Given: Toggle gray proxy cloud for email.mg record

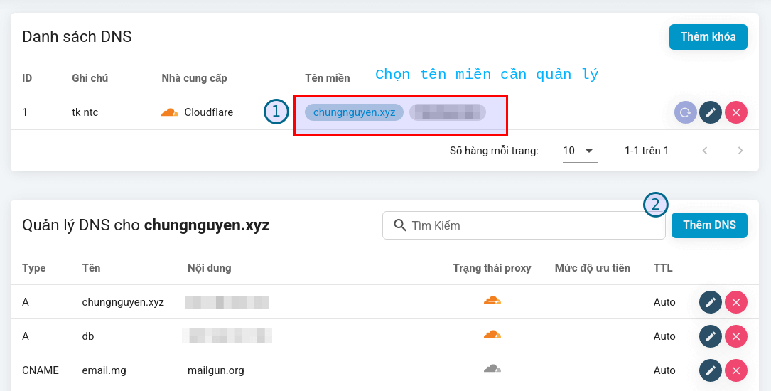Looking at the screenshot, I should pos(492,369).
